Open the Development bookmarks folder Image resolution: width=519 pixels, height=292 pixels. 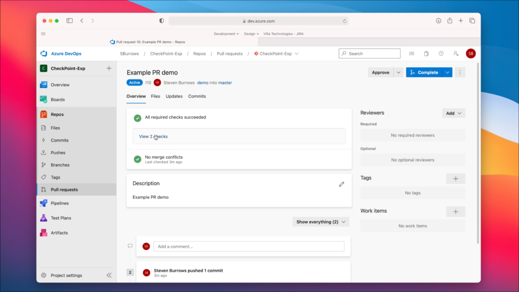pos(226,34)
